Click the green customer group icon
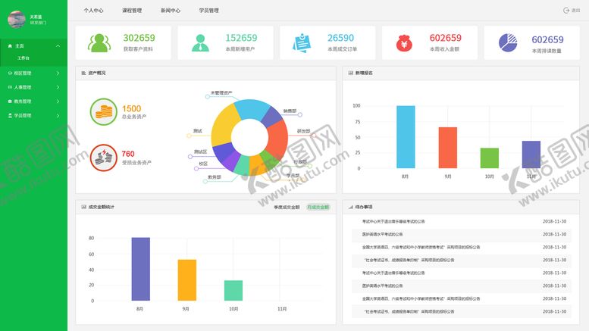The image size is (589, 331). click(x=99, y=43)
